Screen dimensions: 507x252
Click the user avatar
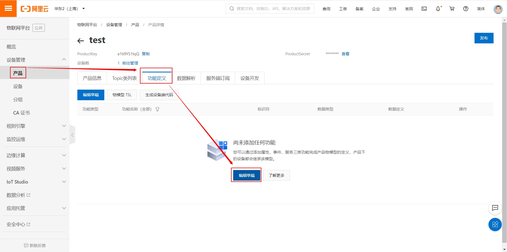tap(498, 9)
